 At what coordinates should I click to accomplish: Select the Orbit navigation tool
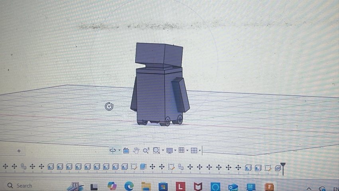coord(112,150)
